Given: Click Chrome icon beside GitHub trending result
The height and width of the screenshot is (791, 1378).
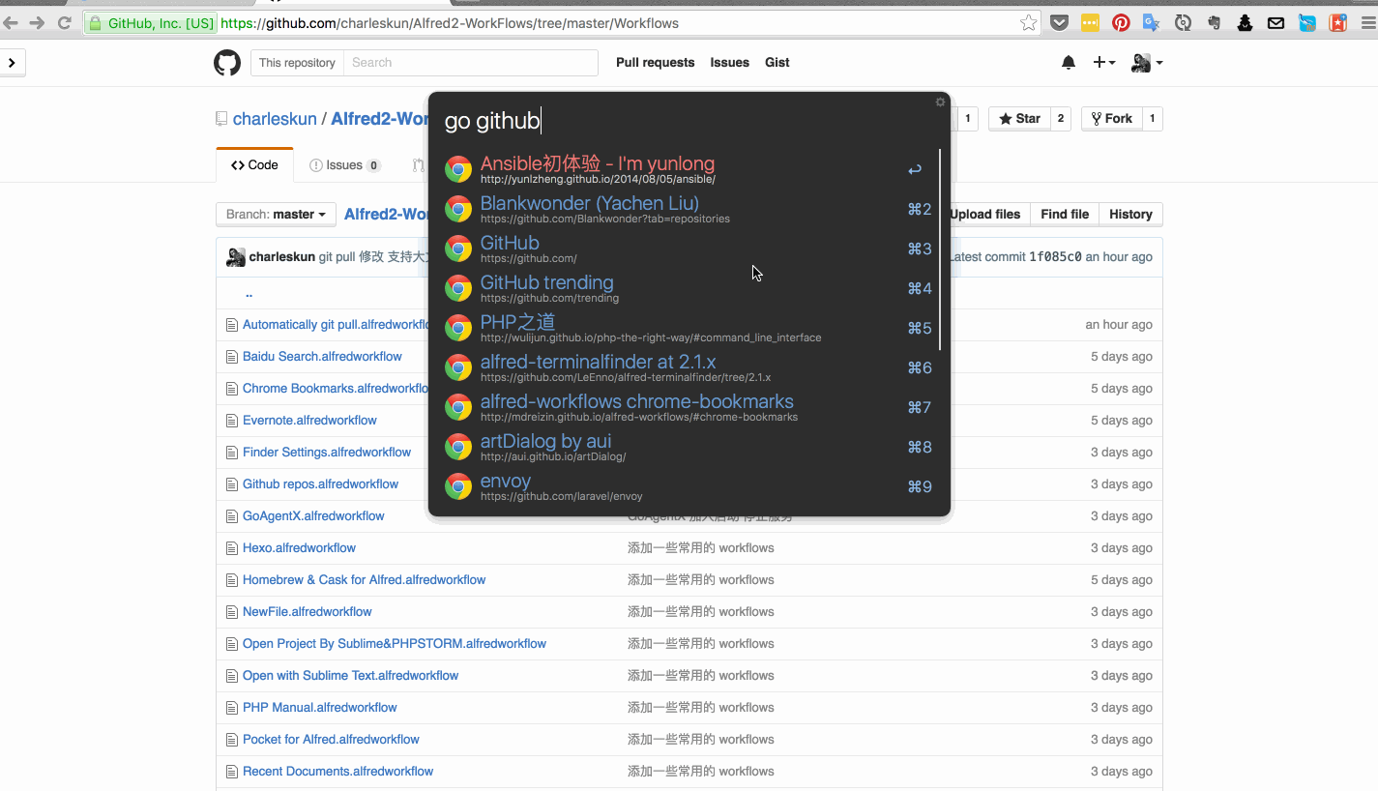Looking at the screenshot, I should click(458, 288).
